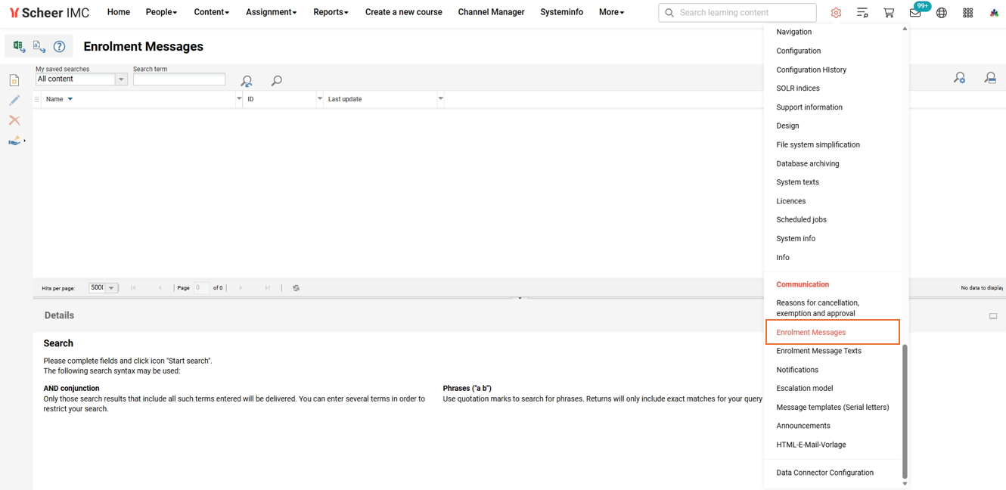Open File system simplification
The height and width of the screenshot is (490, 1006).
818,144
